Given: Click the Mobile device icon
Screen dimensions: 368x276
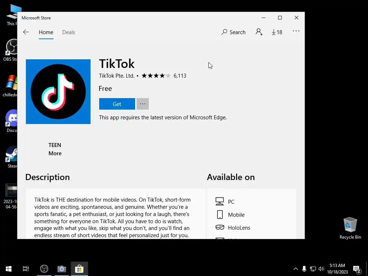Looking at the screenshot, I should tap(220, 215).
